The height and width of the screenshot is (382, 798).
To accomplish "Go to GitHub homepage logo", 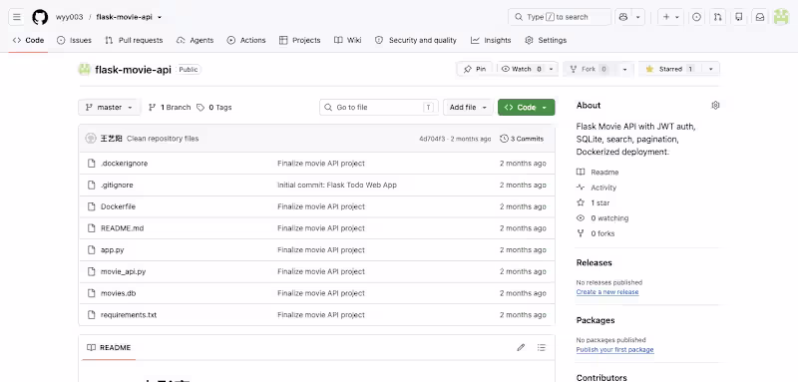I will 40,17.
